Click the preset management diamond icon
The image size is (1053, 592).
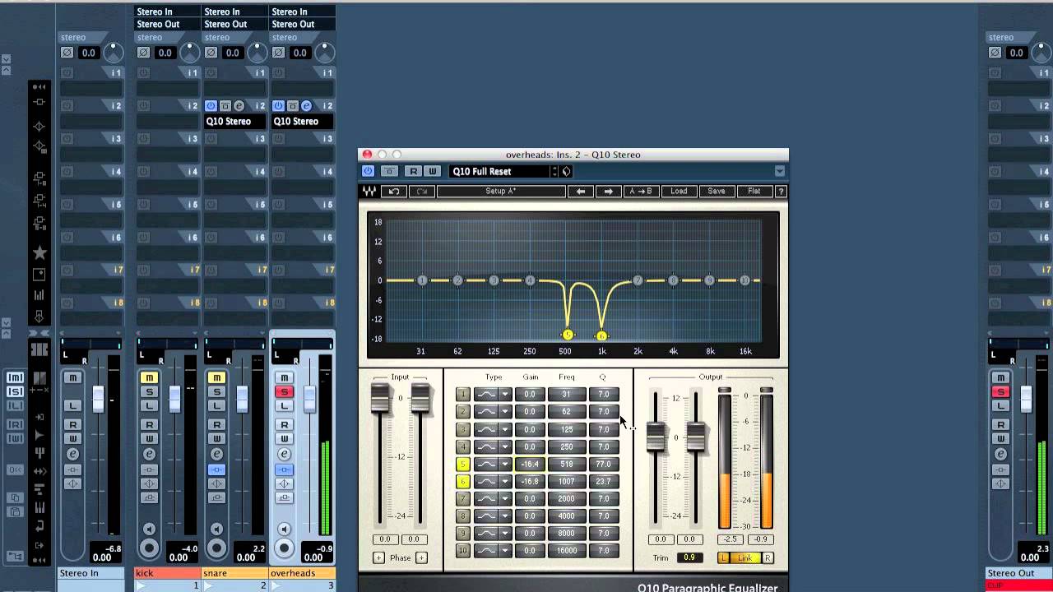coord(567,171)
